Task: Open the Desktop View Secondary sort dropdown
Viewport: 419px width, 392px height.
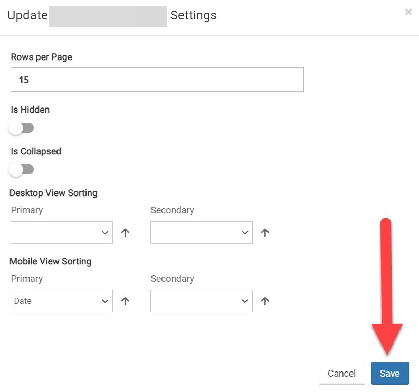Action: 202,232
